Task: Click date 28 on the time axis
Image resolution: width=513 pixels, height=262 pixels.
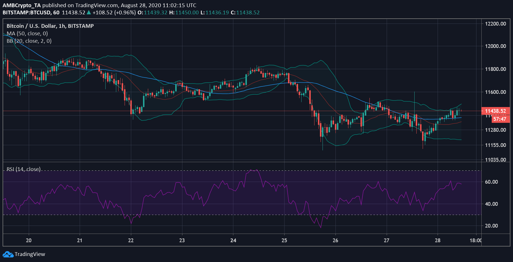Action: point(438,240)
